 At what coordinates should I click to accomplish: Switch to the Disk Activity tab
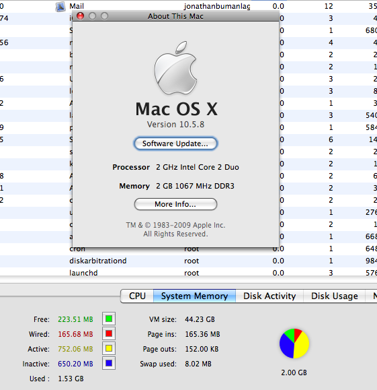point(269,296)
